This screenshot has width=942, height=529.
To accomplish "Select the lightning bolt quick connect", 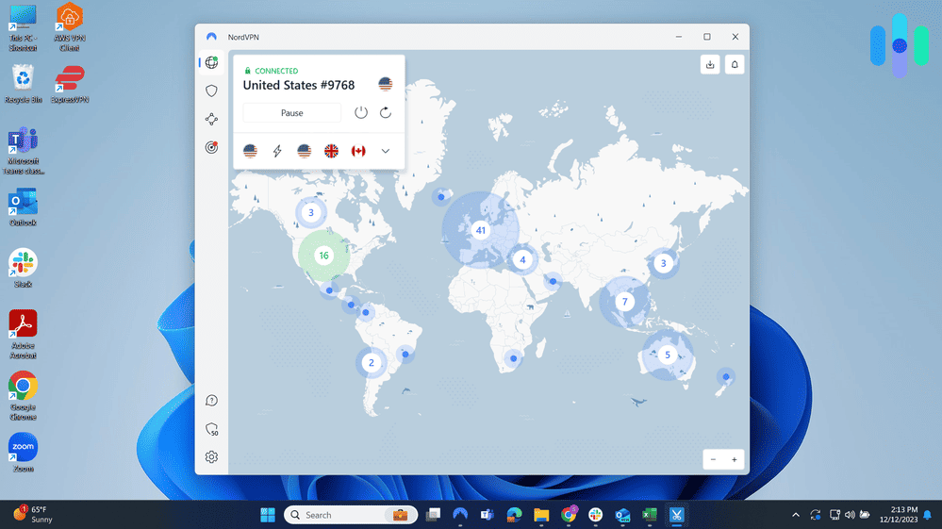I will click(277, 151).
